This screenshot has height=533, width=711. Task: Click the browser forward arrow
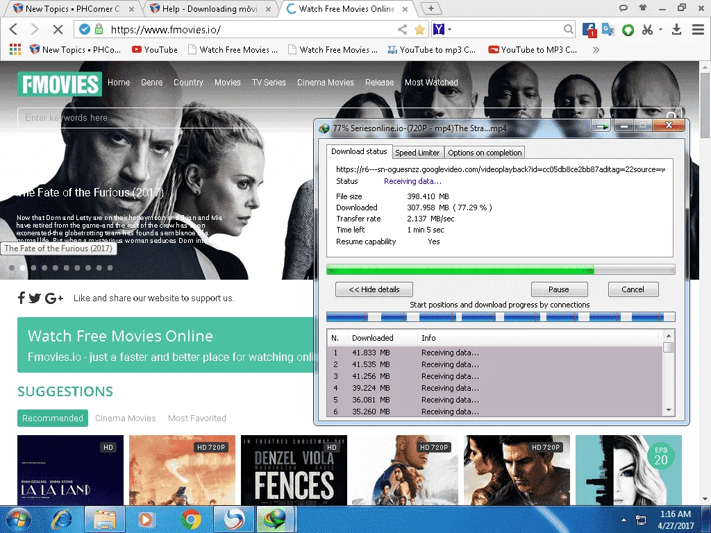tap(35, 29)
